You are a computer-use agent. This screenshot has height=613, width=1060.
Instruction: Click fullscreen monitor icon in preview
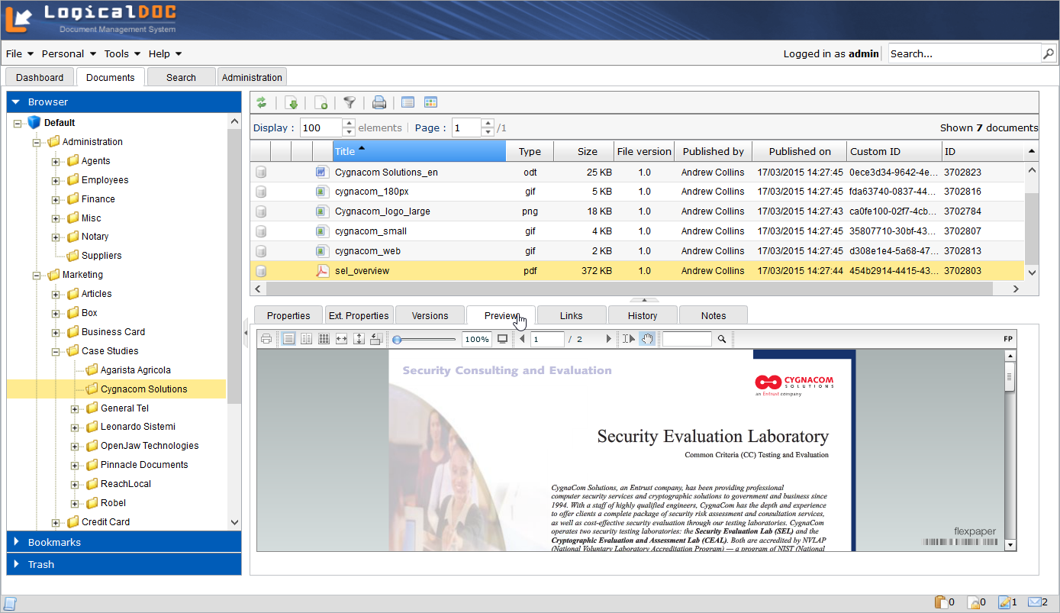[502, 339]
